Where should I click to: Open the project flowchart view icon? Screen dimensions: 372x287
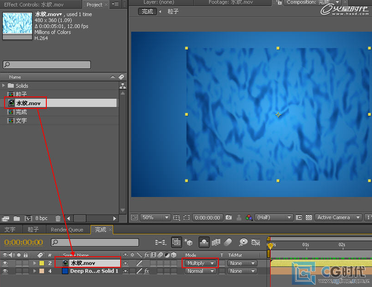122,86
